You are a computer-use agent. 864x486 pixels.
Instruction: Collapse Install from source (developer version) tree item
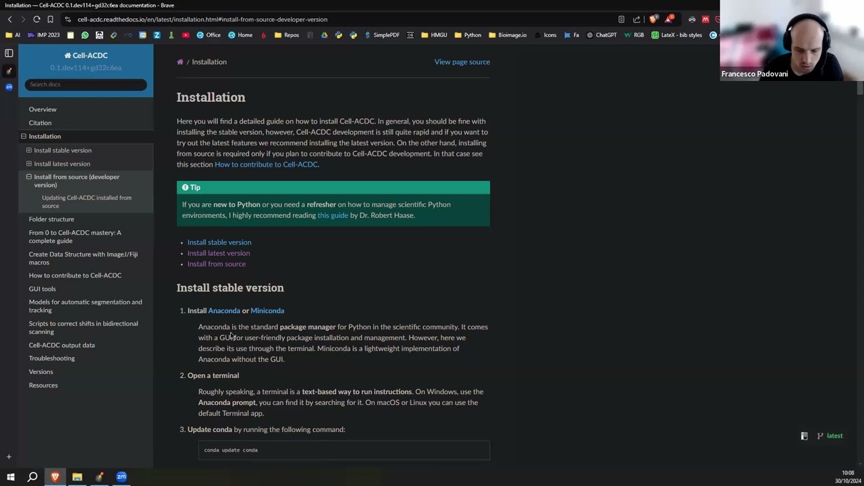pos(28,177)
